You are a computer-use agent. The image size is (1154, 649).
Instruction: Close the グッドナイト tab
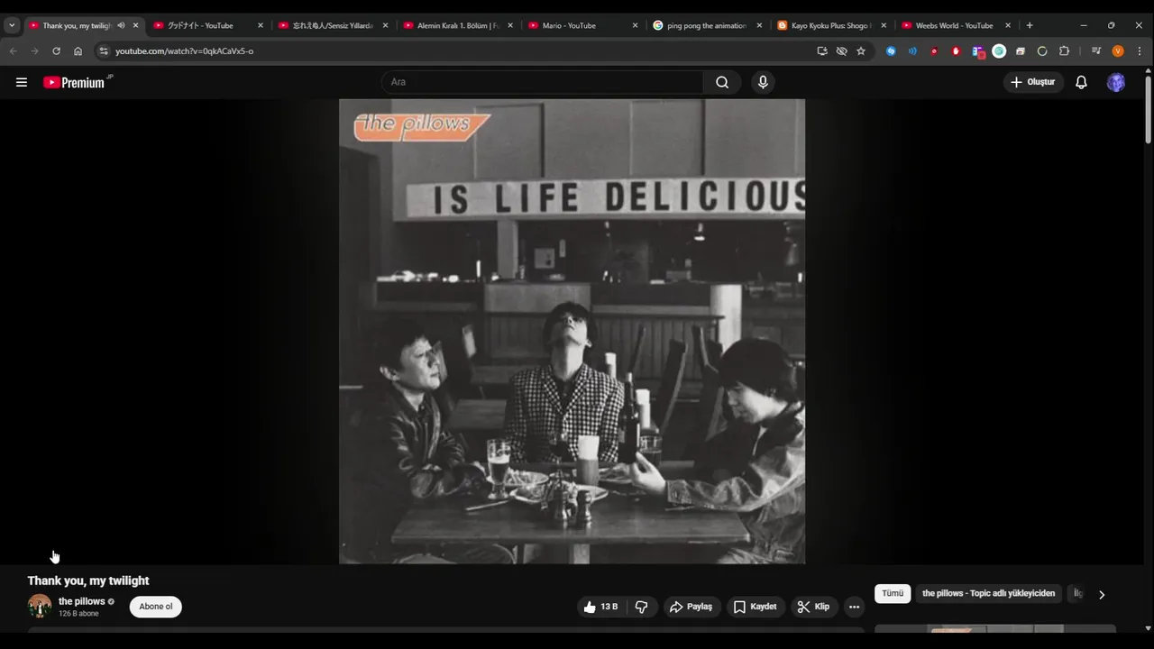click(x=261, y=25)
